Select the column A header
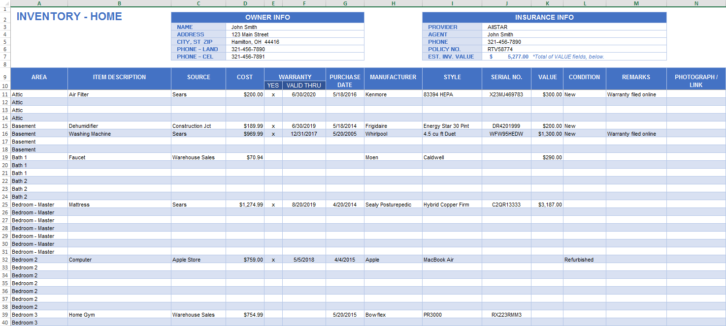The image size is (726, 326). tap(39, 4)
